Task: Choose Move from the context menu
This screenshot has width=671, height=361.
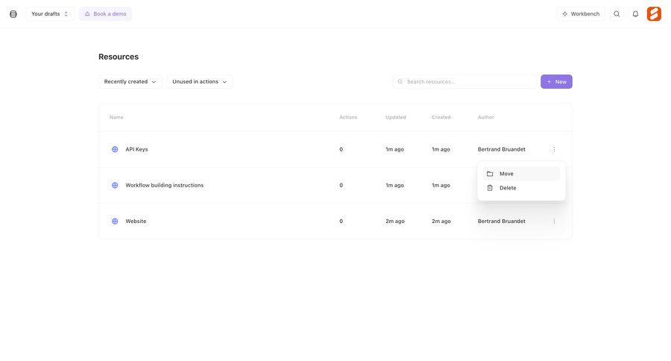Action: point(521,174)
